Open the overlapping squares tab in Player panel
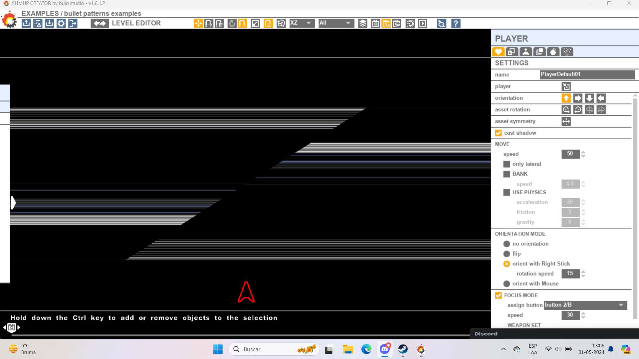The width and height of the screenshot is (639, 359). point(512,52)
